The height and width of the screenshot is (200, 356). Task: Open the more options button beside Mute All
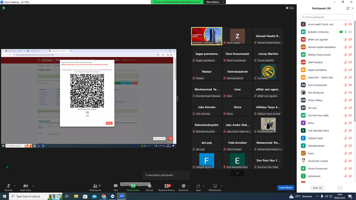tap(340, 188)
